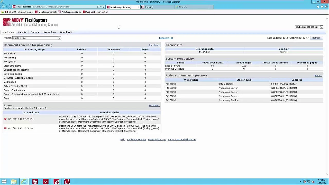329x185 pixels.
Task: Visit the www.abbyy.com footer link
Action: coord(157,140)
